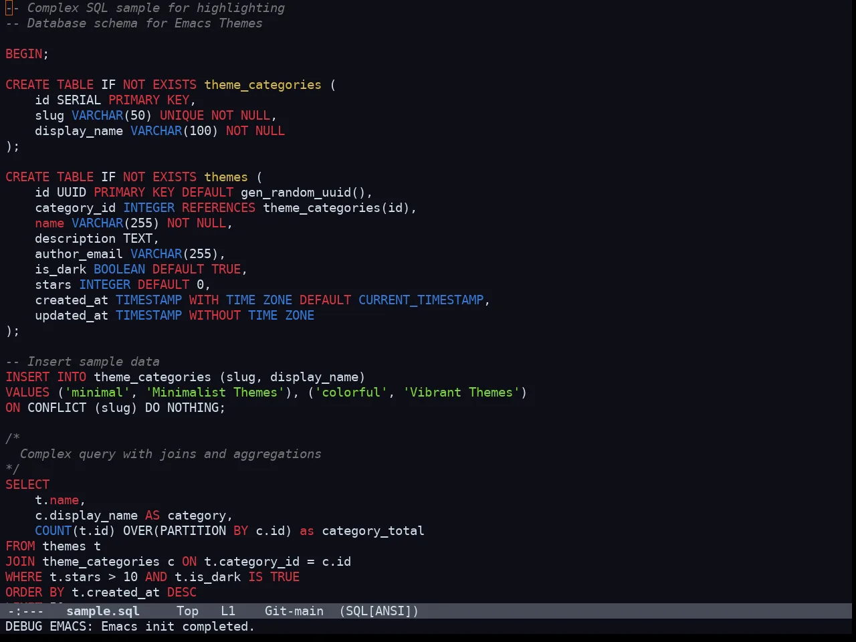This screenshot has width=856, height=642.
Task: Click the BEGIN keyword
Action: [x=24, y=54]
